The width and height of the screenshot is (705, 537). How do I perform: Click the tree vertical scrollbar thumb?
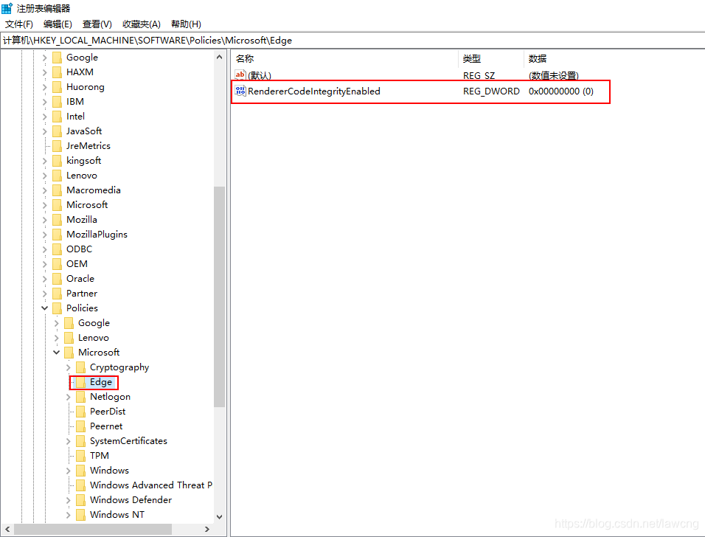[x=220, y=297]
